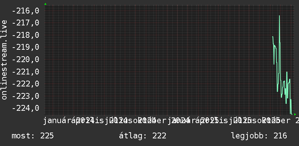This screenshot has width=299, height=146.
Task: Click the -223,0 y-axis label
Action: tap(25, 96)
